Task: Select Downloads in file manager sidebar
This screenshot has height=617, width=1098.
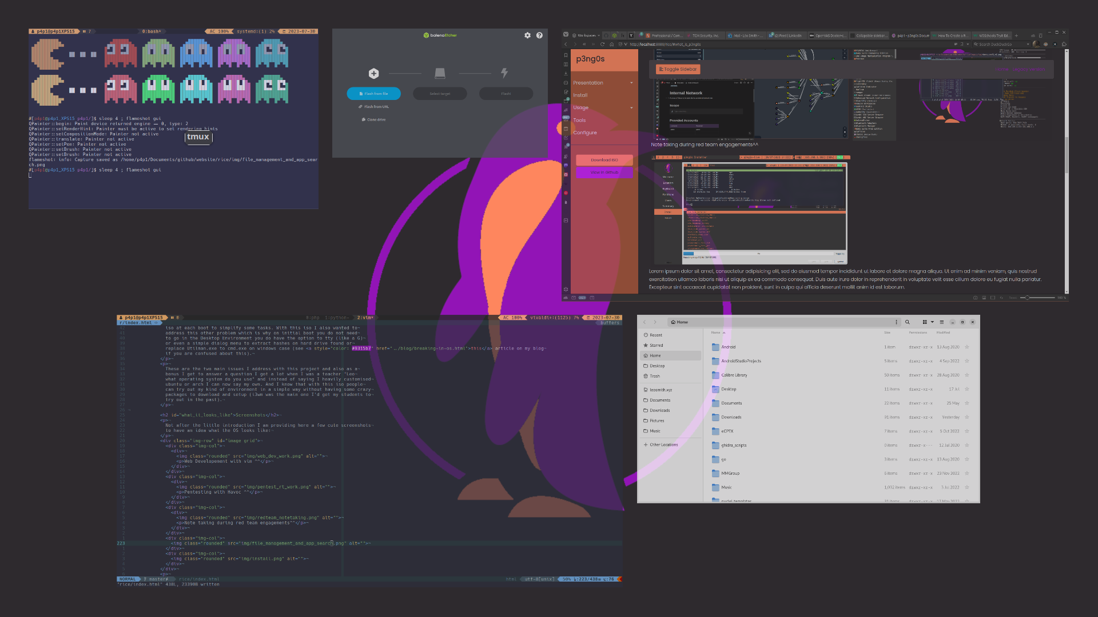Action: (x=659, y=410)
